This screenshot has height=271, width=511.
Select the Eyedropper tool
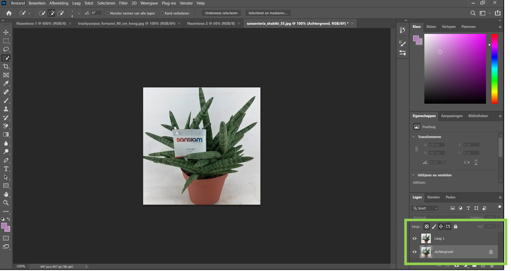tap(6, 84)
